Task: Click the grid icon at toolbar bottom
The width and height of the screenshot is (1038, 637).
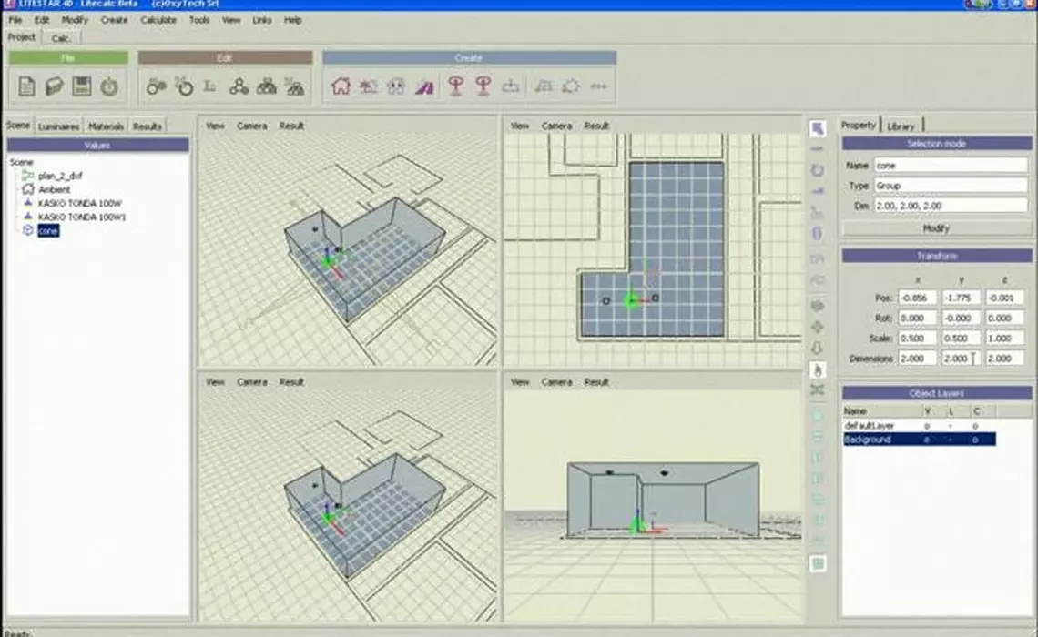Action: [818, 563]
